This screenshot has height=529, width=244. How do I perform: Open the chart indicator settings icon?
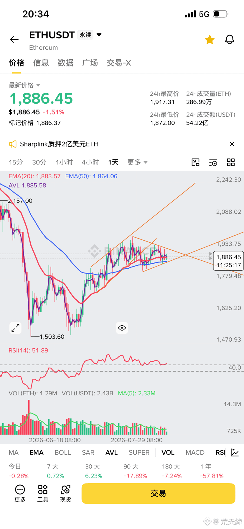click(x=213, y=162)
